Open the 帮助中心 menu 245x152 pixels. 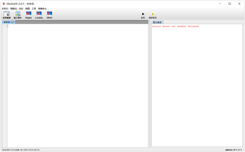point(42,8)
